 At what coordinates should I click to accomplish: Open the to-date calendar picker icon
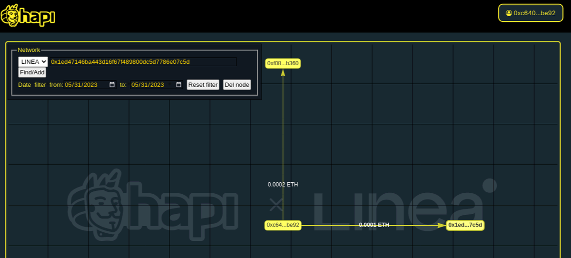[x=179, y=85]
